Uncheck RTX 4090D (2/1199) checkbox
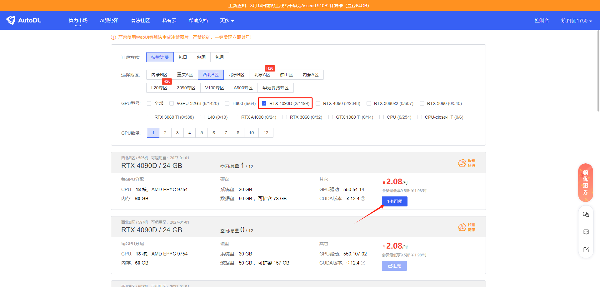Viewport: 600px width, 287px height. tap(264, 103)
